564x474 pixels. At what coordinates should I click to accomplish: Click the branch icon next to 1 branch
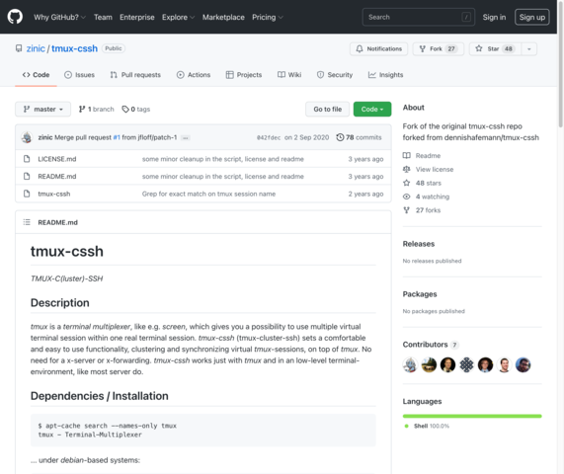tap(82, 109)
